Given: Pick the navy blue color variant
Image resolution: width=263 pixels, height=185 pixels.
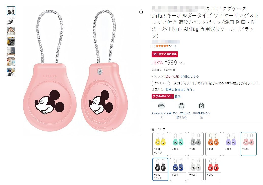Looking at the screenshot, I should pyautogui.click(x=178, y=170).
